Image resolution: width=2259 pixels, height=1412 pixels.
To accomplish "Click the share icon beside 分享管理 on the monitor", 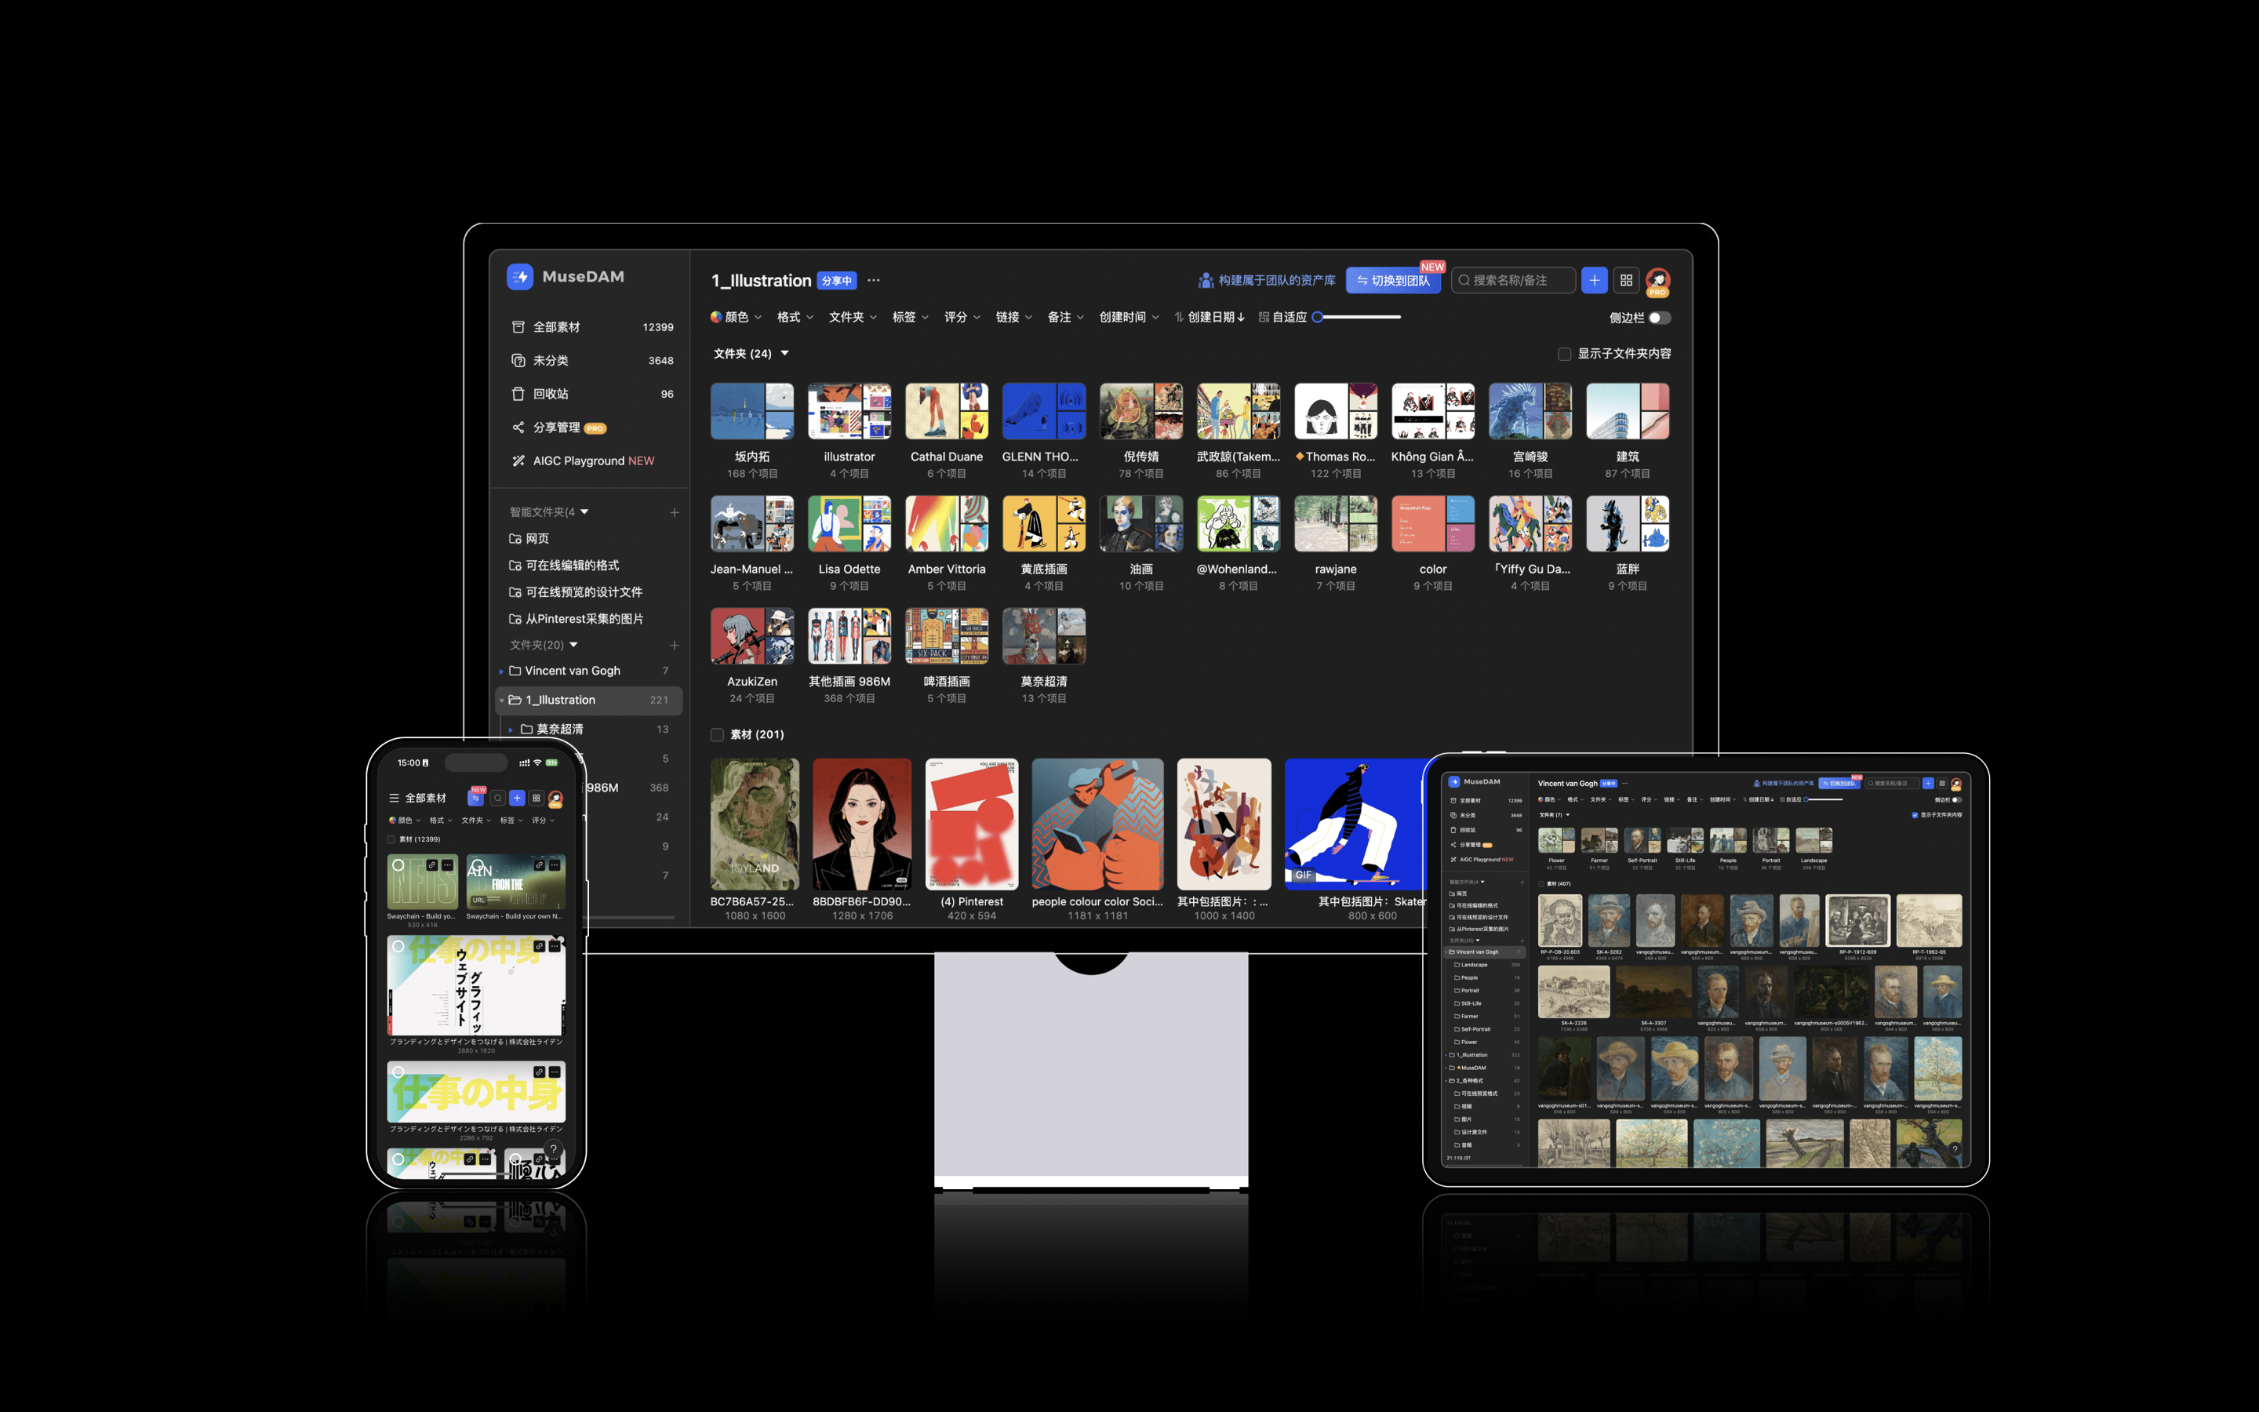I will click(x=518, y=428).
